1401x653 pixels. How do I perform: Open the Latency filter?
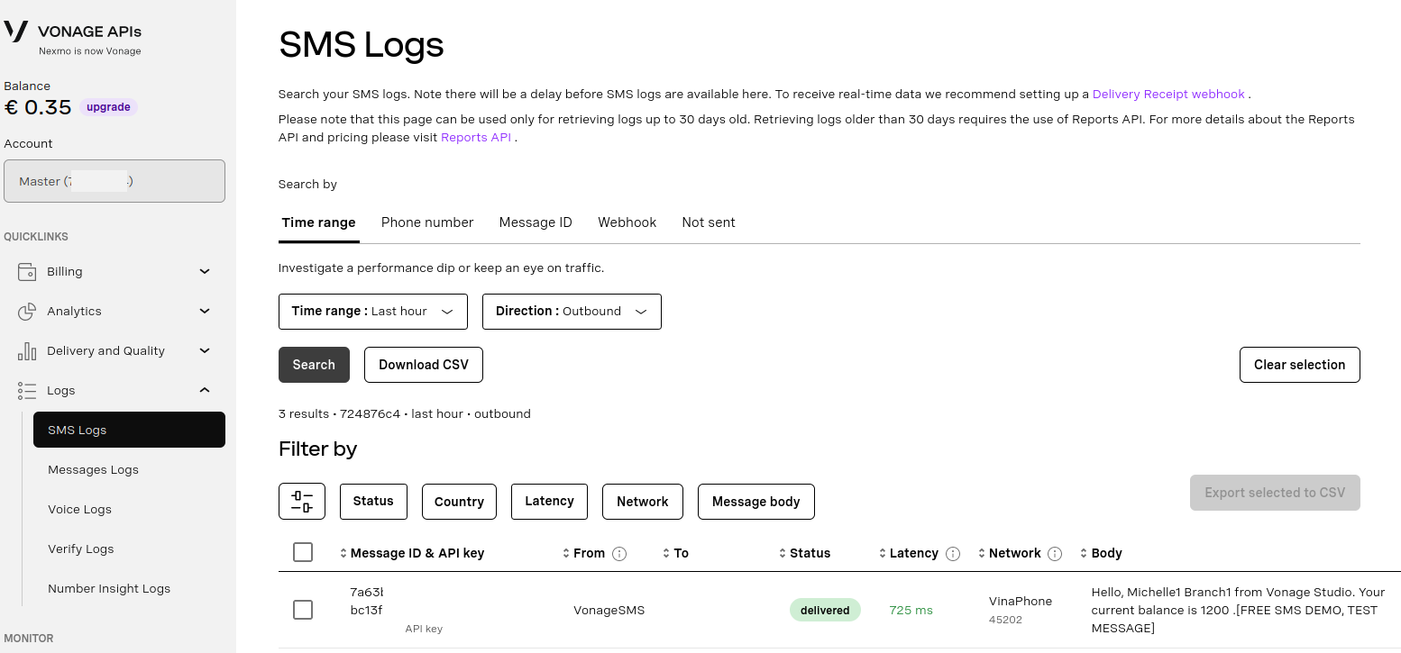pyautogui.click(x=549, y=501)
